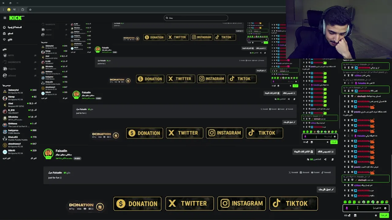Open the Instagram fvvvn4 link in the bottom about panel
The image size is (392, 220).
304,172
